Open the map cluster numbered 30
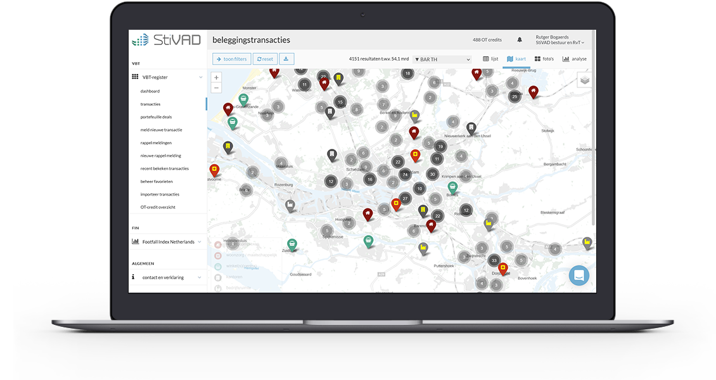Image resolution: width=716 pixels, height=380 pixels. [432, 174]
